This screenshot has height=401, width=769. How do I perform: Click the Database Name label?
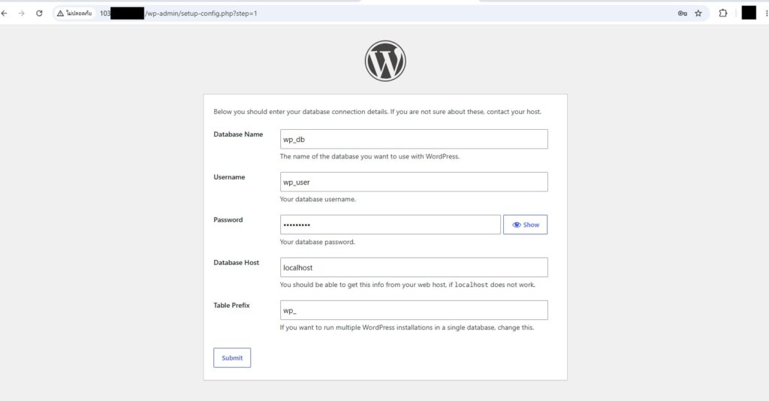tap(238, 134)
